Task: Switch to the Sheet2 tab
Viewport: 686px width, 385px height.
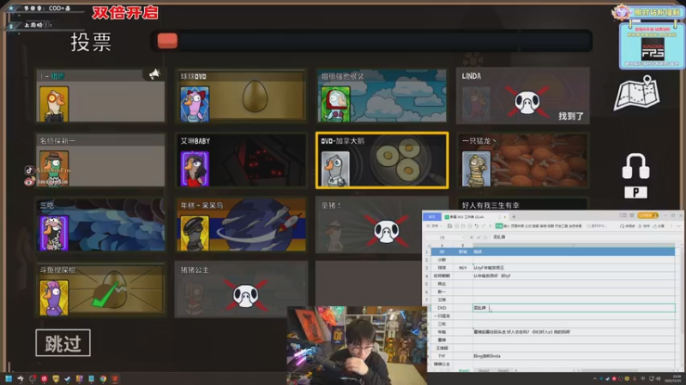Action: (x=484, y=370)
